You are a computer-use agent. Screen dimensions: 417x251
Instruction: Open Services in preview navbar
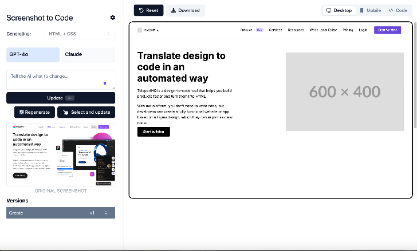276,30
